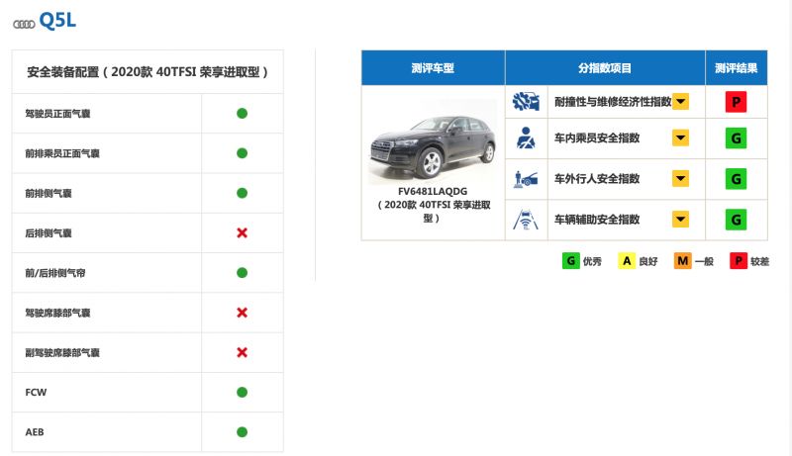This screenshot has height=456, width=792.
Task: Expand the 车内乘员安全指数 dropdown arrow
Action: click(x=680, y=137)
